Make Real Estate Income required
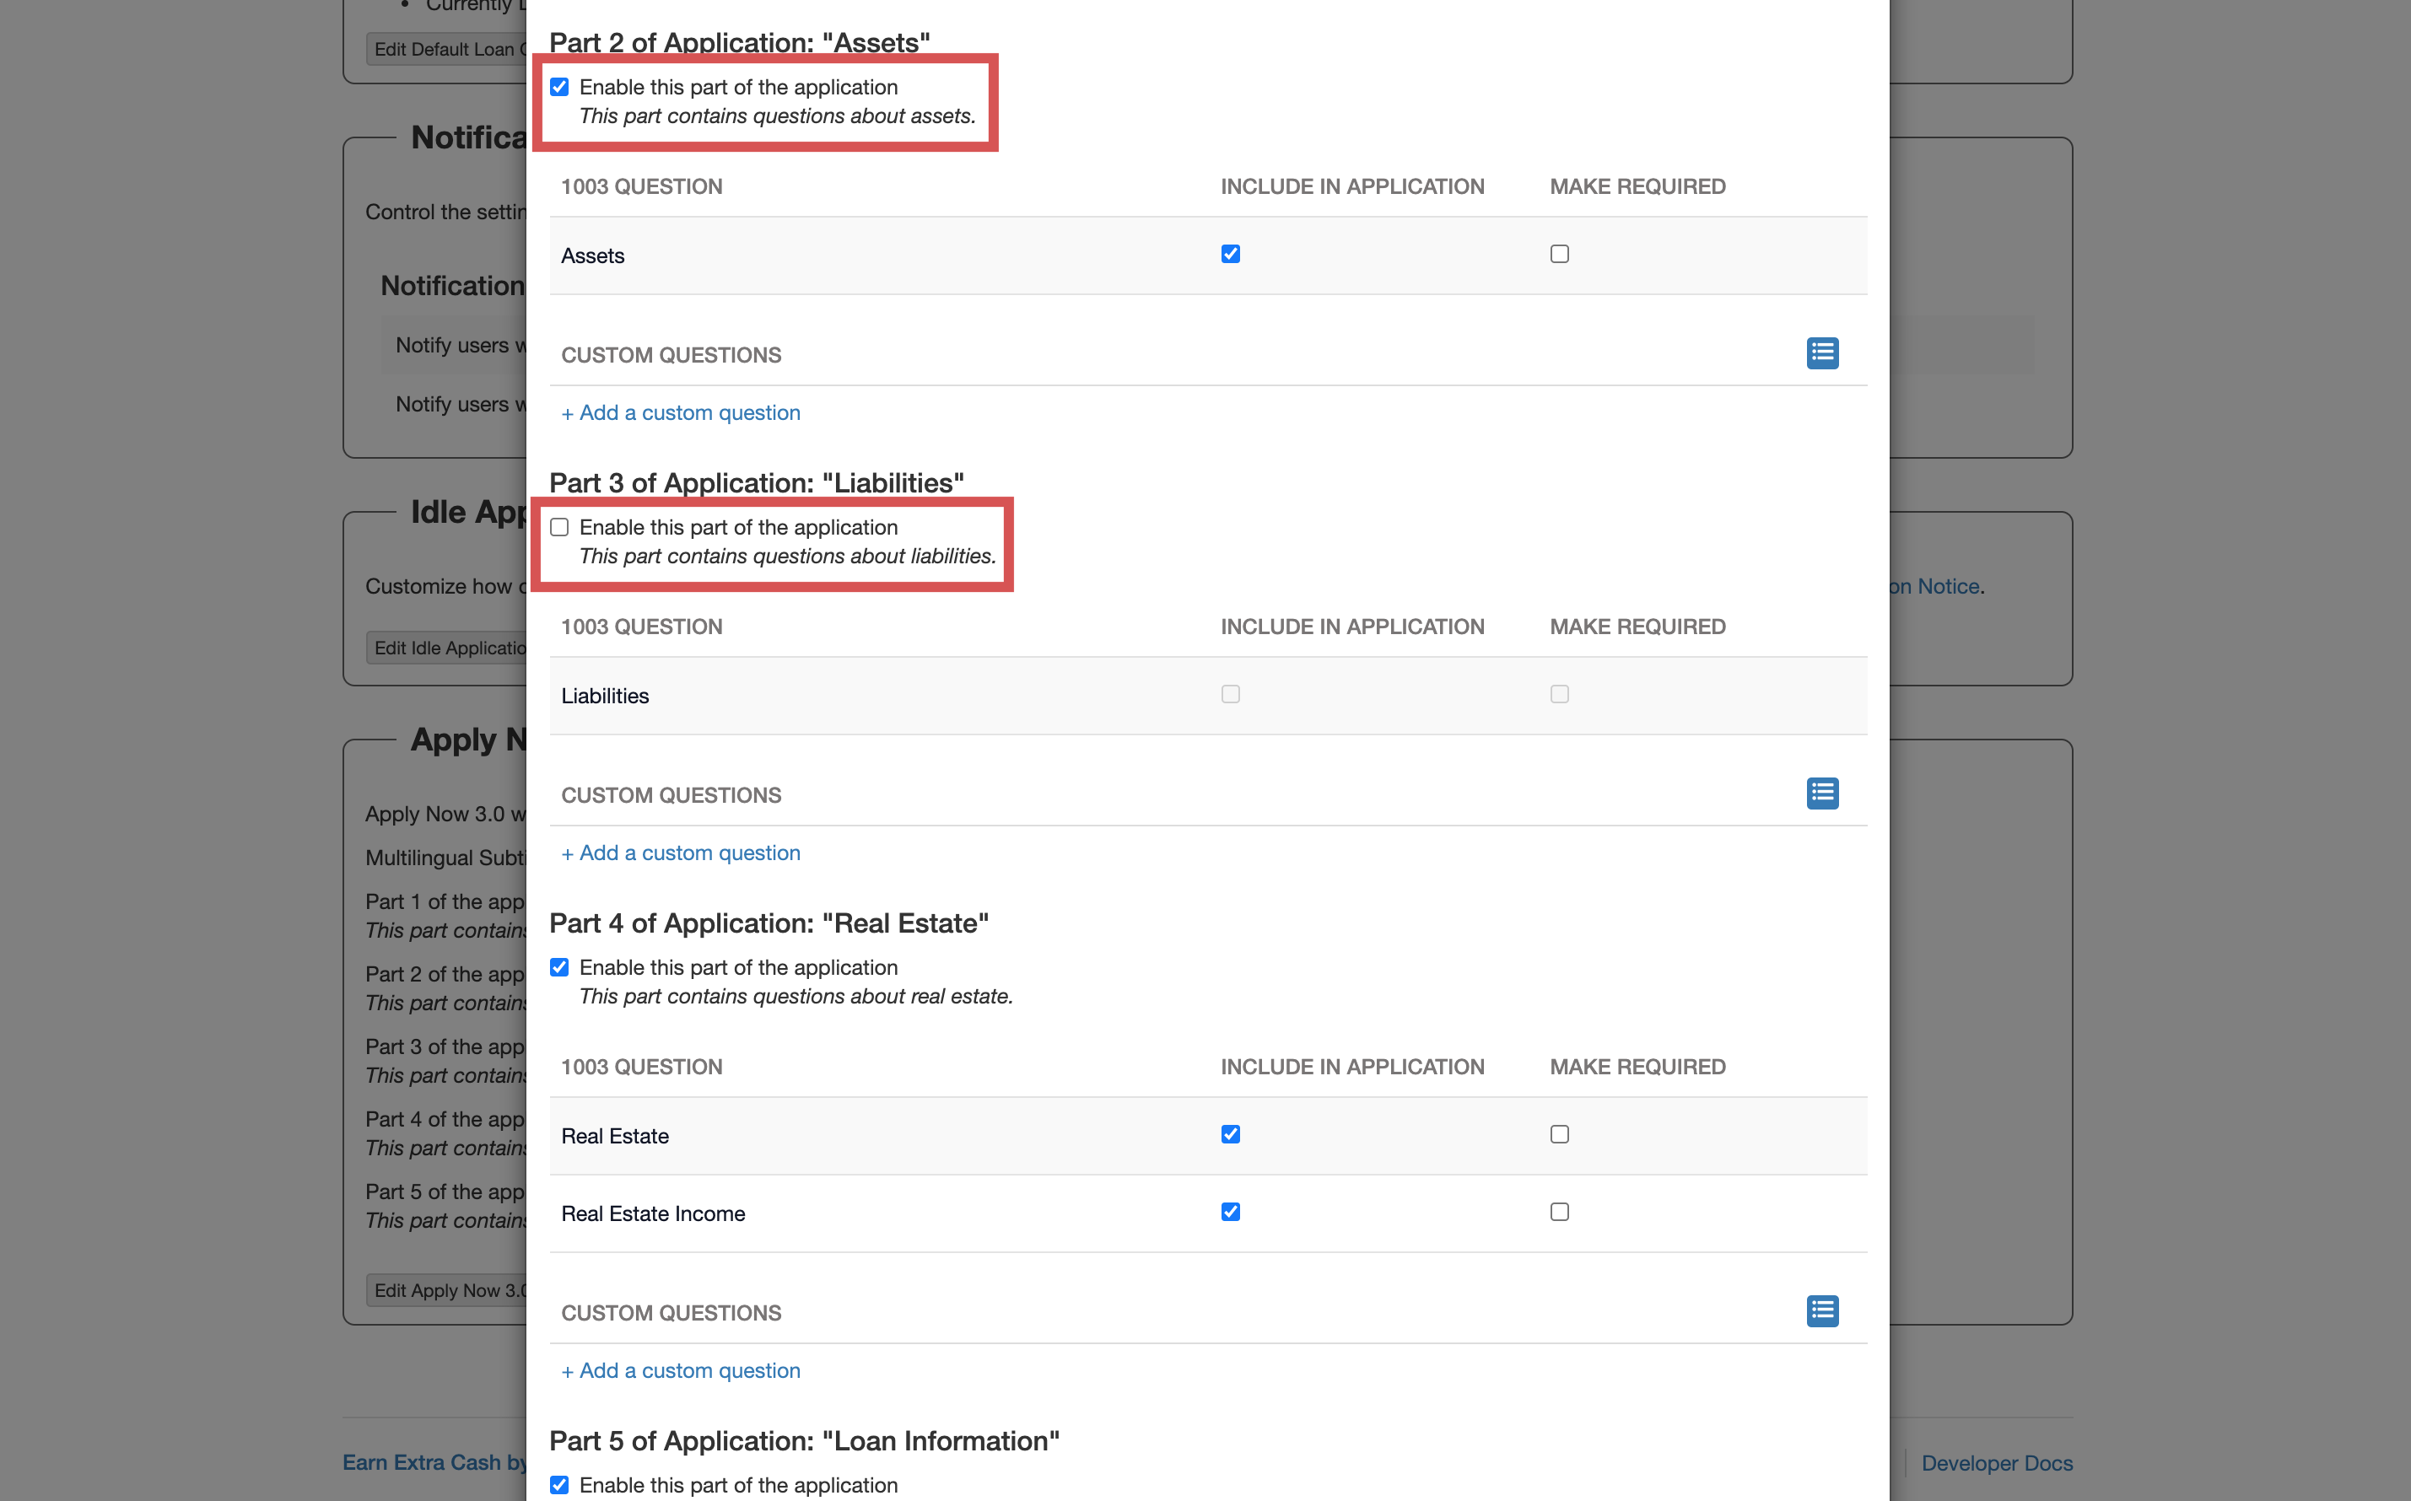Image resolution: width=2411 pixels, height=1501 pixels. coord(1559,1212)
